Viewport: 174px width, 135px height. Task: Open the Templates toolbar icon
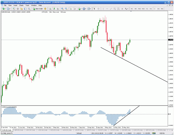coord(89,9)
